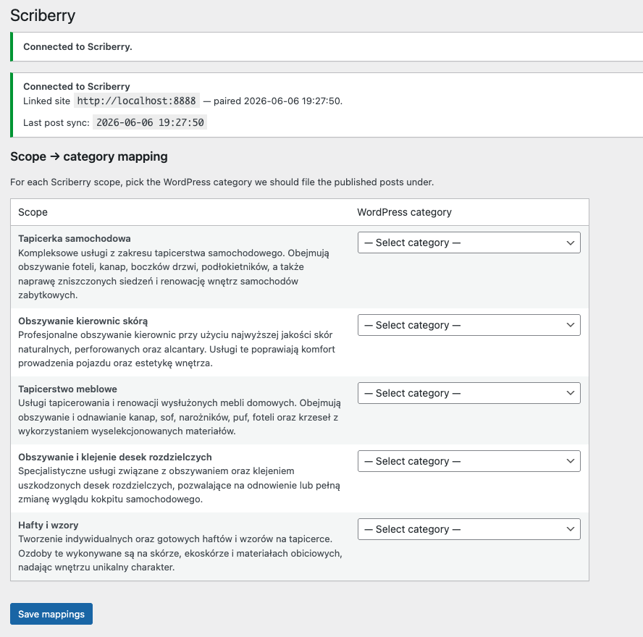Click the Tapicerka samochodowa scope title

(75, 239)
